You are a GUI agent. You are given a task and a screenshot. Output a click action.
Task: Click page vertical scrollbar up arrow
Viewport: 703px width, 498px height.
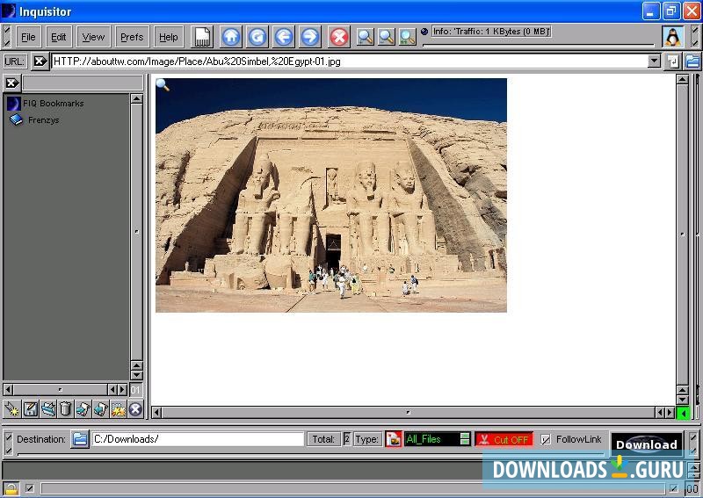click(682, 80)
